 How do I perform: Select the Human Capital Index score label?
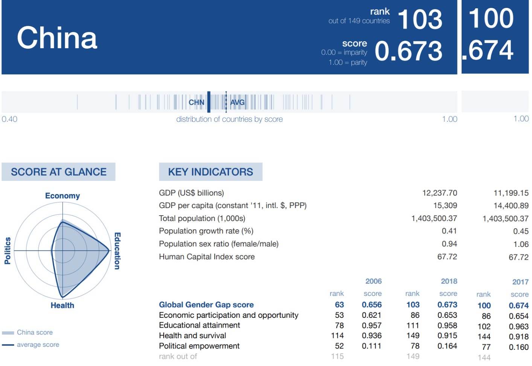tap(207, 257)
